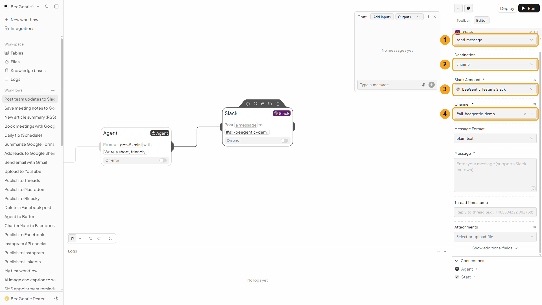The image size is (542, 305).
Task: Click the Message text area
Action: click(x=495, y=175)
